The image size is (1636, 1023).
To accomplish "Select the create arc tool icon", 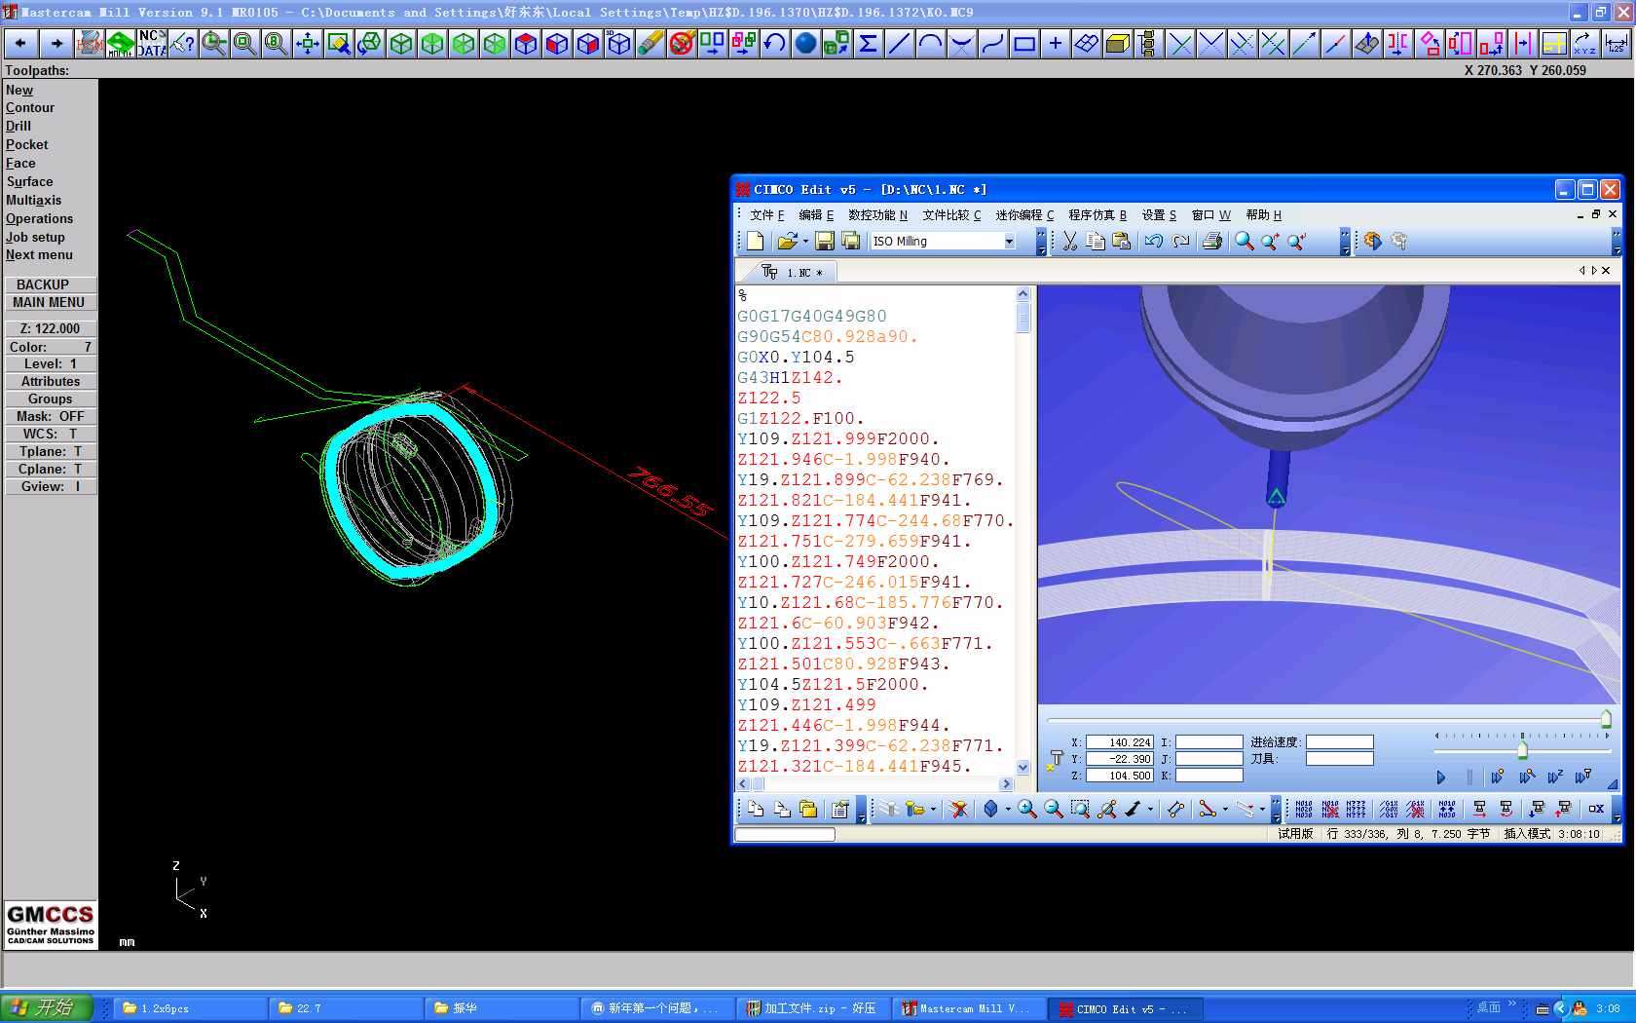I will click(930, 44).
